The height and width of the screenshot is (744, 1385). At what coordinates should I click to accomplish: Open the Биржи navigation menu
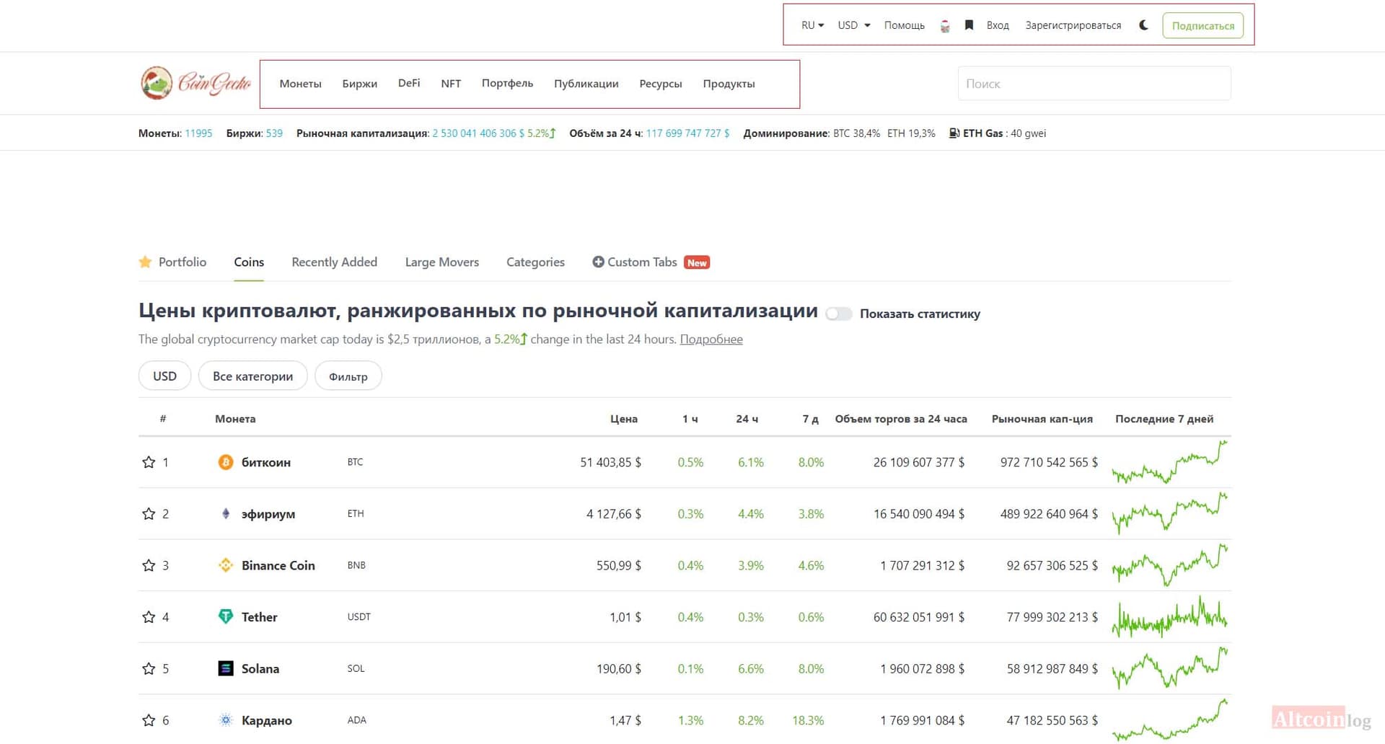click(x=359, y=84)
